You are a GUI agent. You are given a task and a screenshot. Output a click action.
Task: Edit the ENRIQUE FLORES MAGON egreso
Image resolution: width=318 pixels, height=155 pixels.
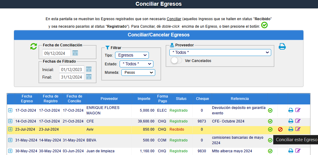pos(298,110)
